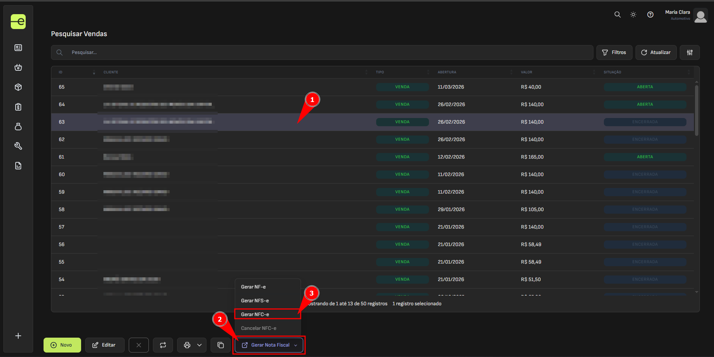Image resolution: width=714 pixels, height=357 pixels.
Task: Expand the print options chevron
Action: tap(199, 345)
